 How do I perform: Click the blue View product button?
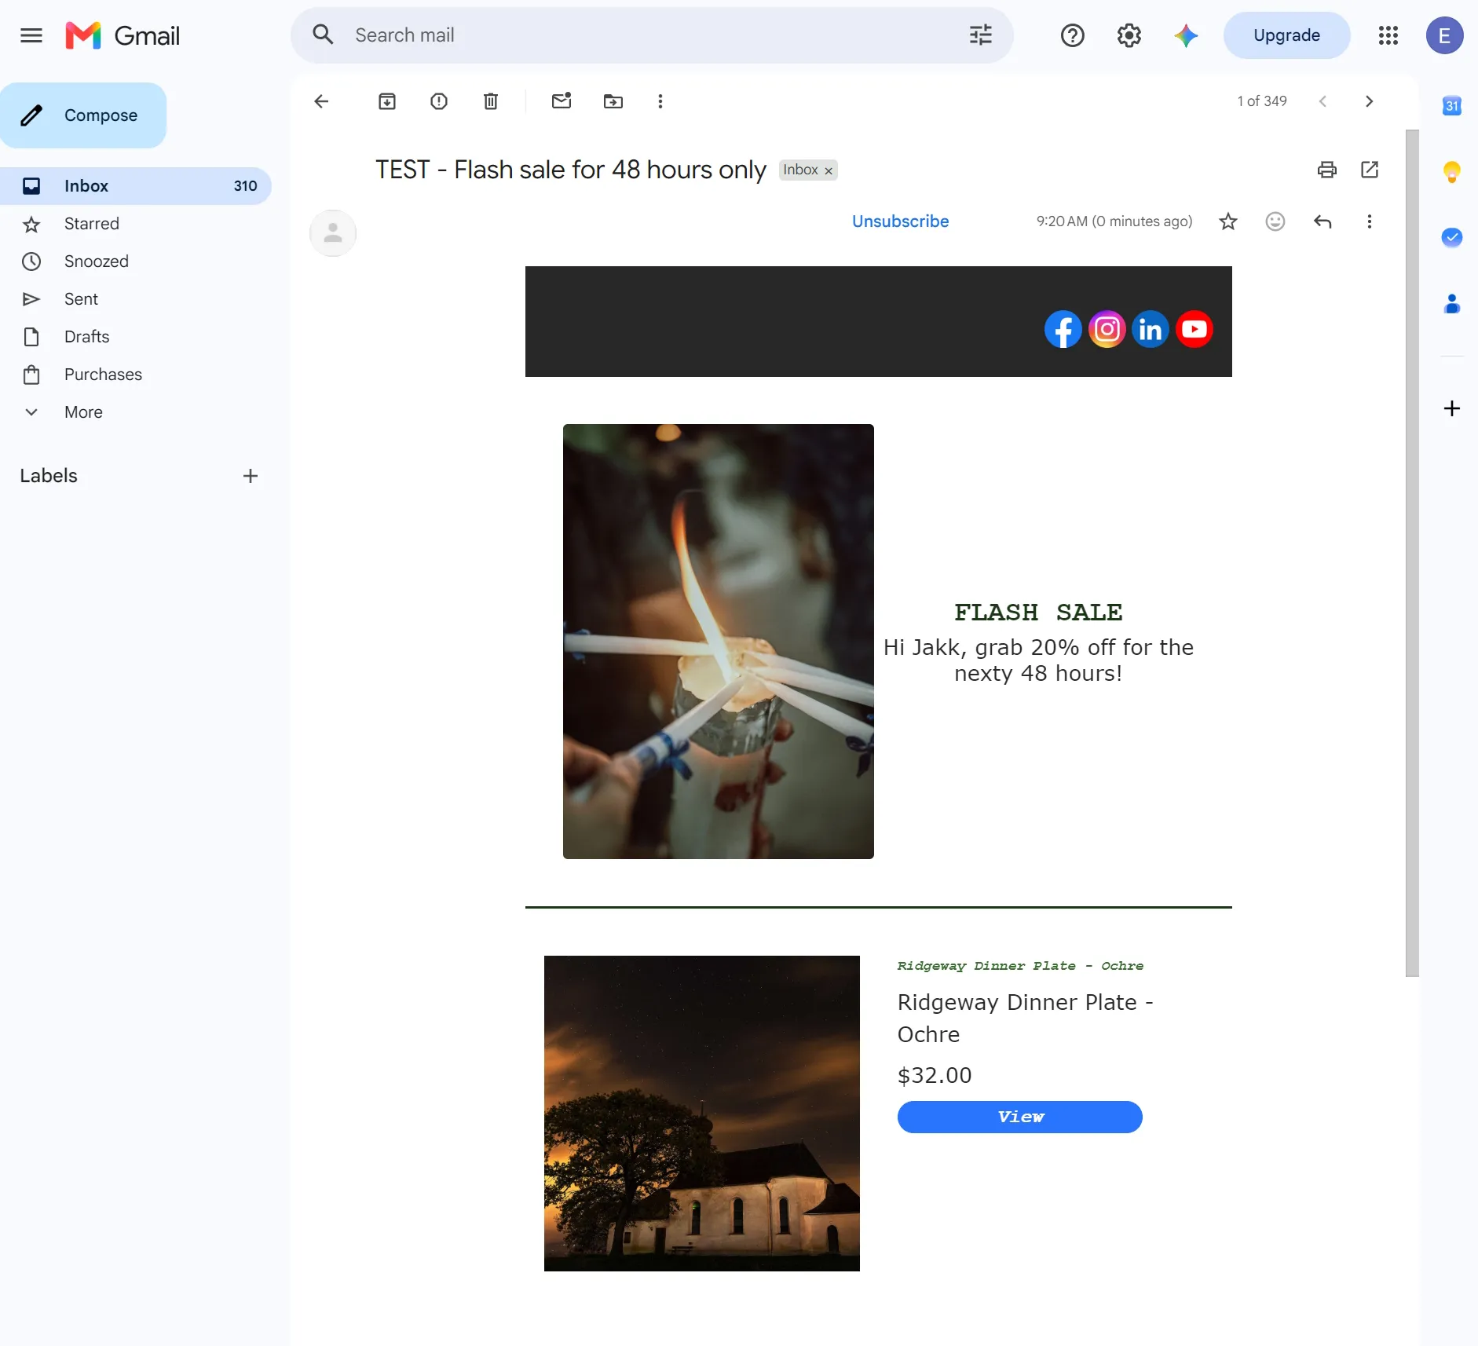click(x=1020, y=1117)
